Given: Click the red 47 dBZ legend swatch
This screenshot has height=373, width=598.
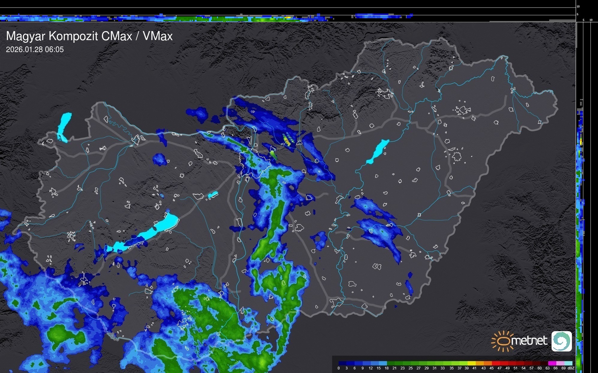Looking at the screenshot, I should tap(504, 363).
